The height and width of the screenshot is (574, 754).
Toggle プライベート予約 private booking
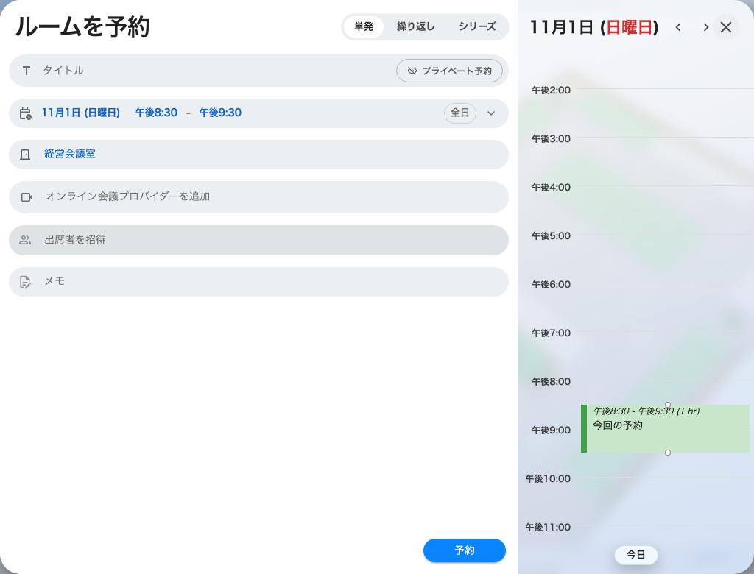pos(449,71)
